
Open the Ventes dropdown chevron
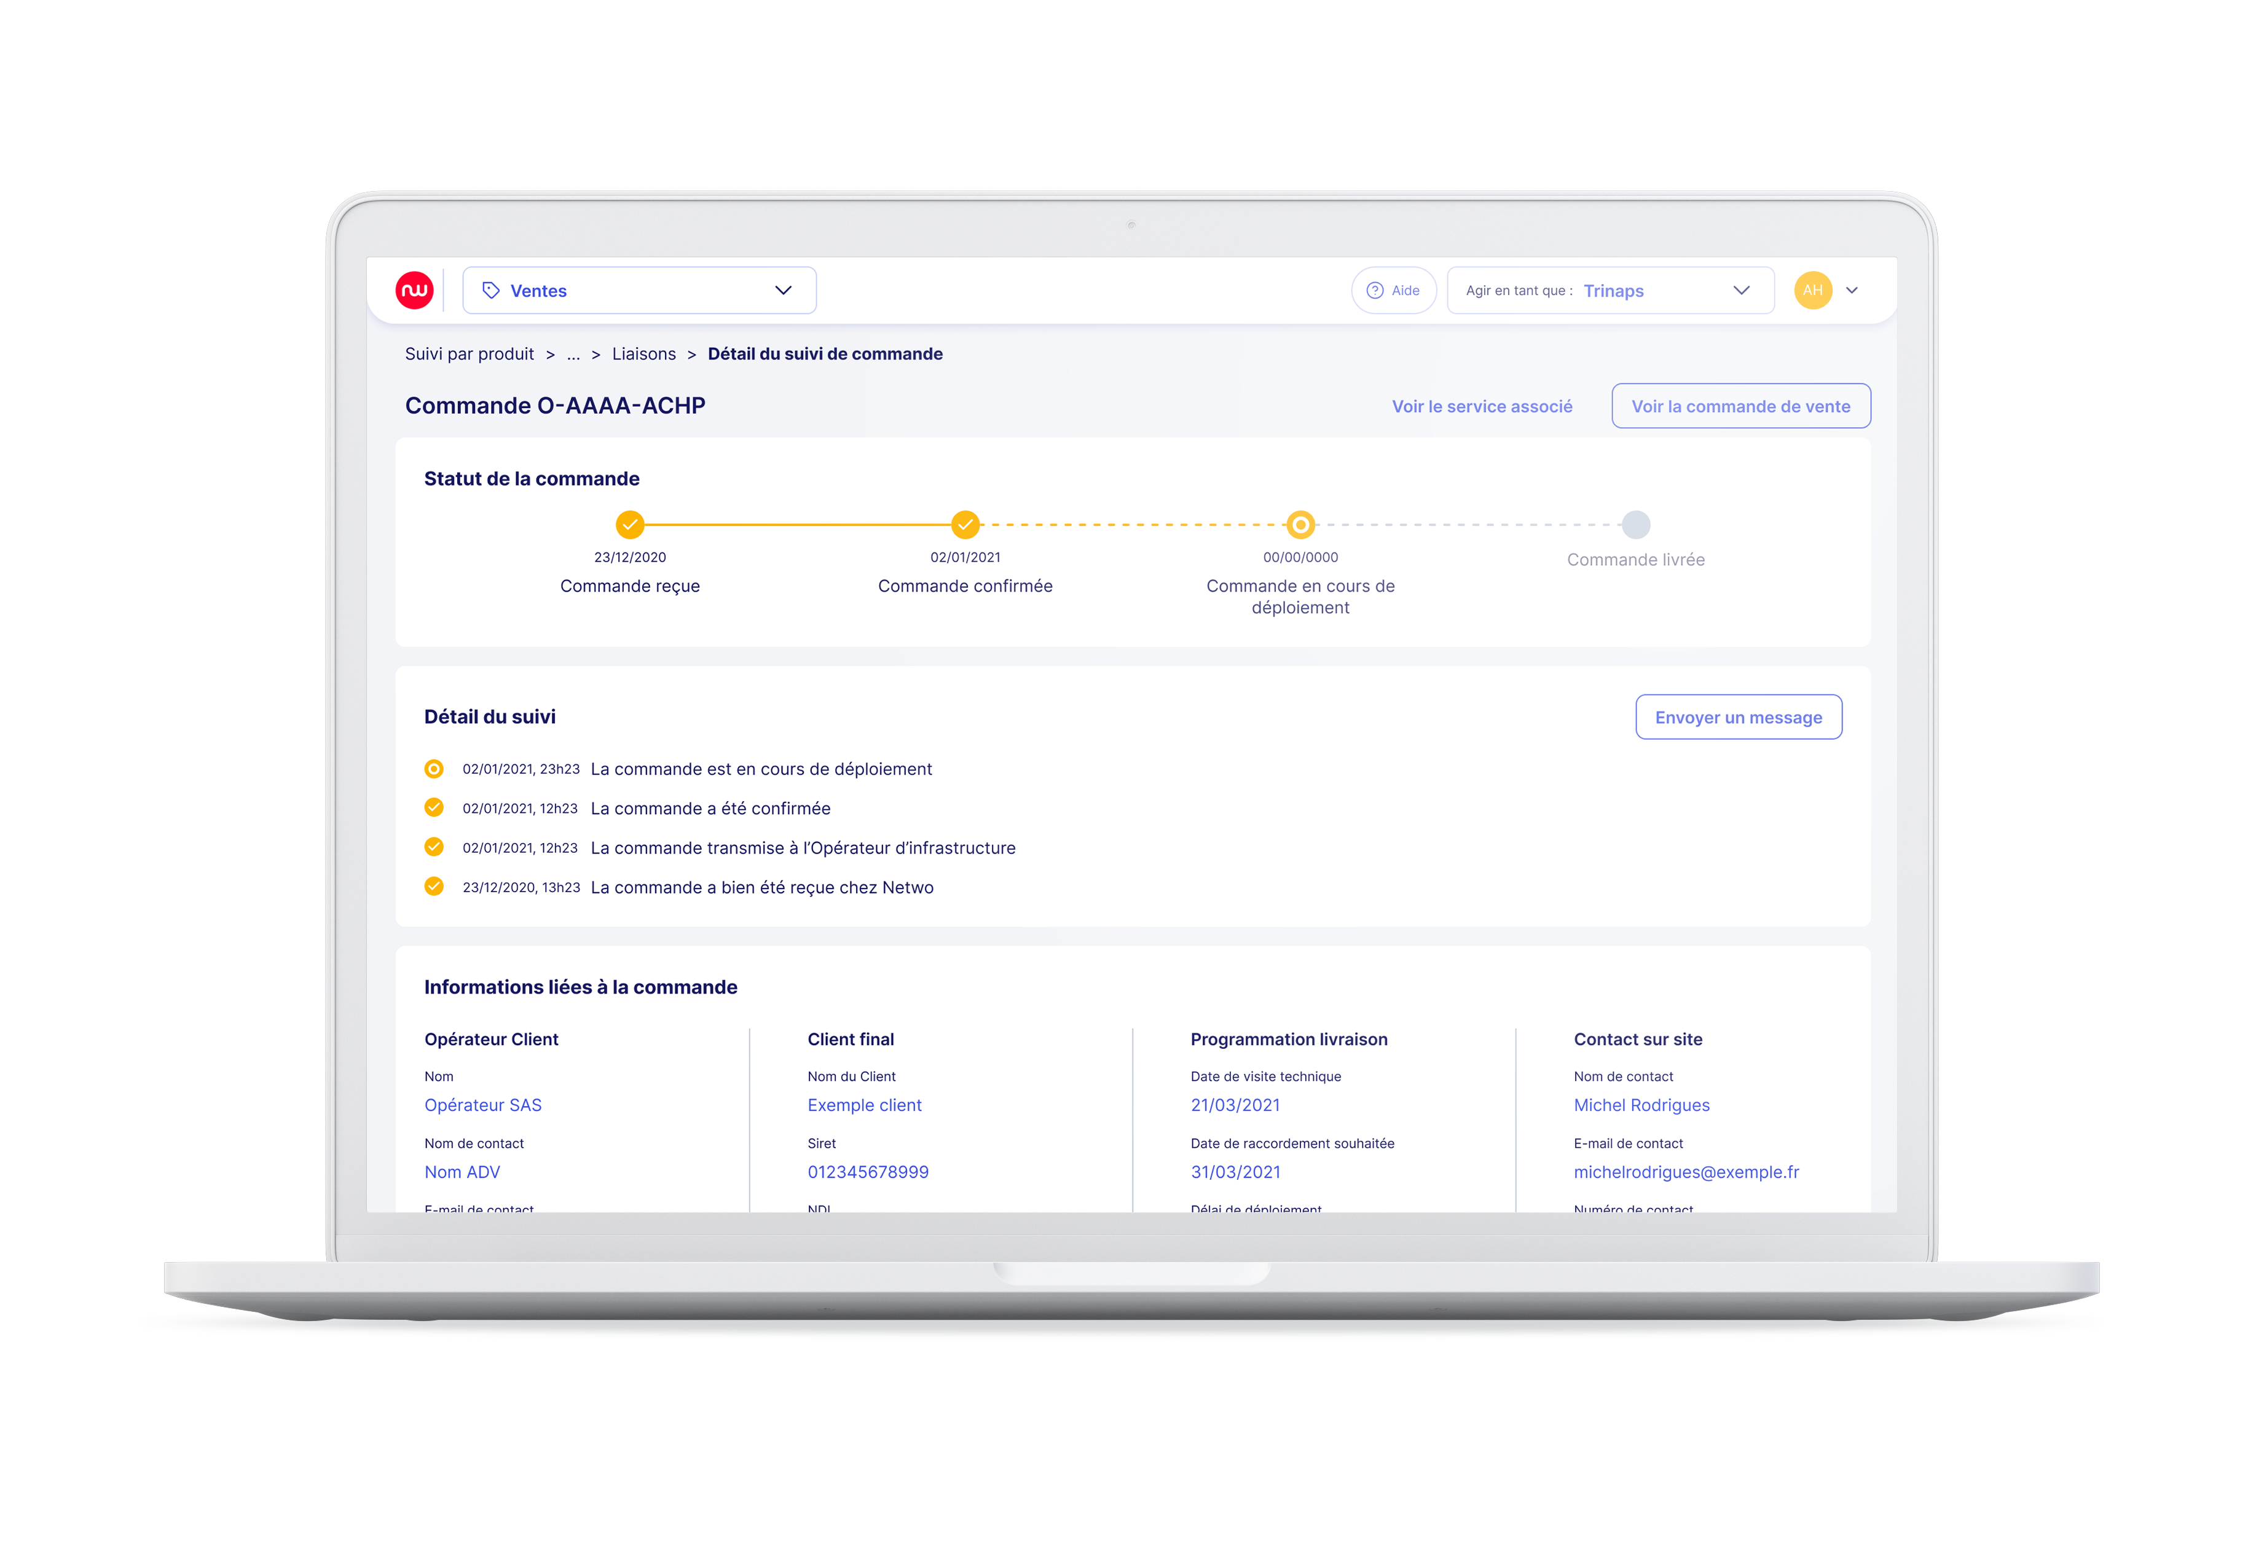click(782, 290)
